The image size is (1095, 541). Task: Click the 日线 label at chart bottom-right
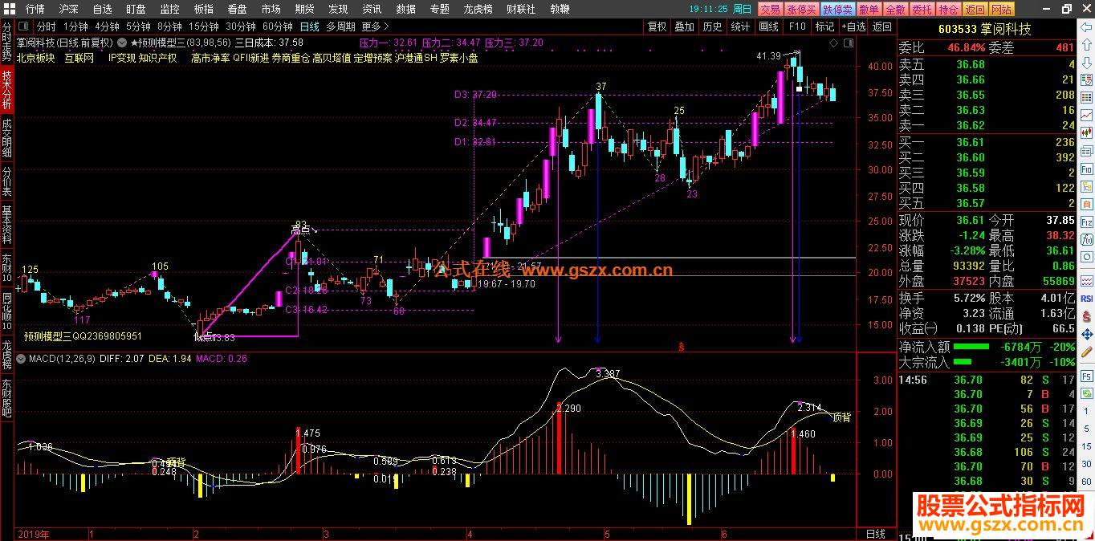pos(877,534)
